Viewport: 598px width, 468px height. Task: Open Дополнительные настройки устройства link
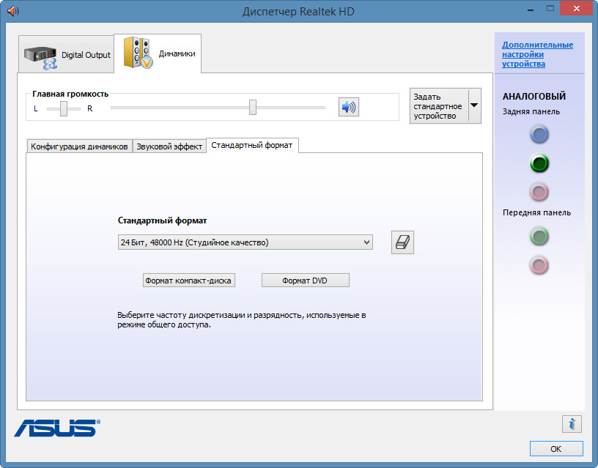537,54
